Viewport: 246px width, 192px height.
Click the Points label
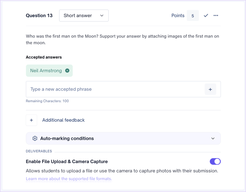pos(178,16)
